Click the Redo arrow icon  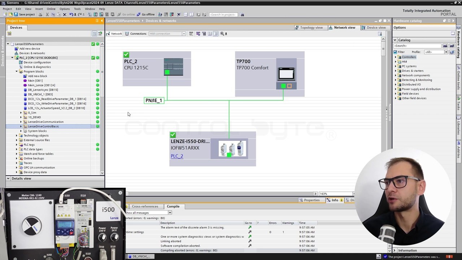[79, 14]
